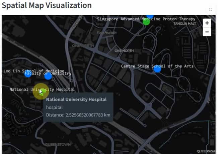Click the 'Yoda Fountain' map label
This screenshot has height=154, width=218.
pyautogui.click(x=106, y=33)
